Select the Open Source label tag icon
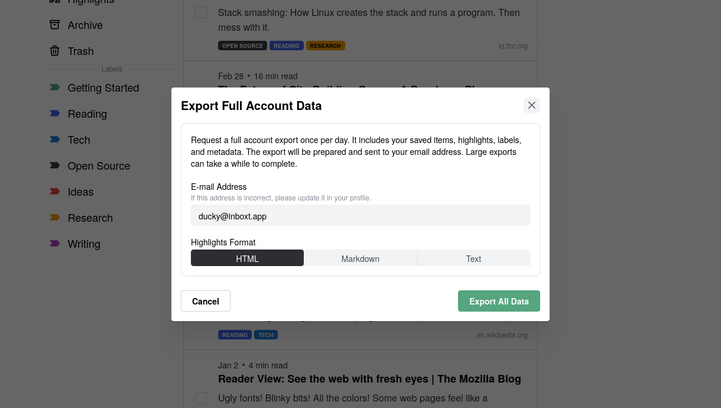 [x=54, y=166]
